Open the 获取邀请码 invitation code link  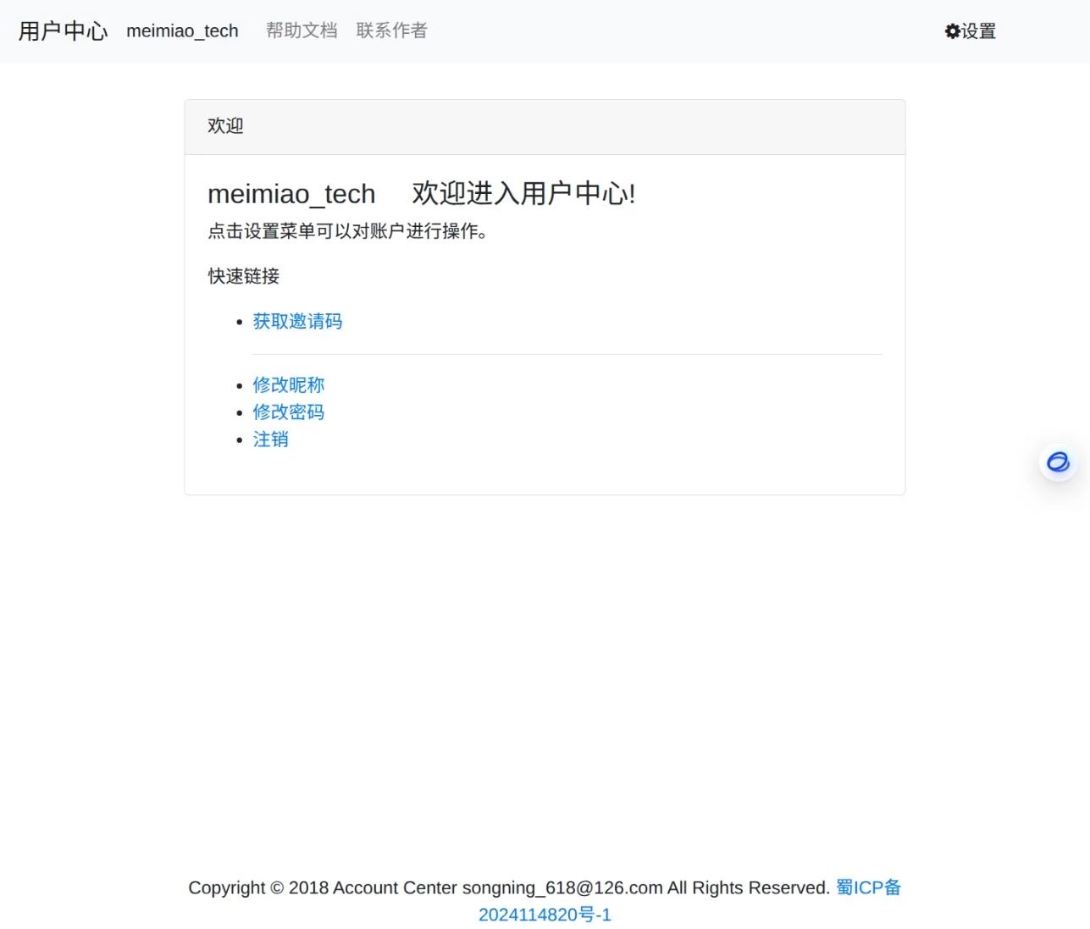click(296, 322)
